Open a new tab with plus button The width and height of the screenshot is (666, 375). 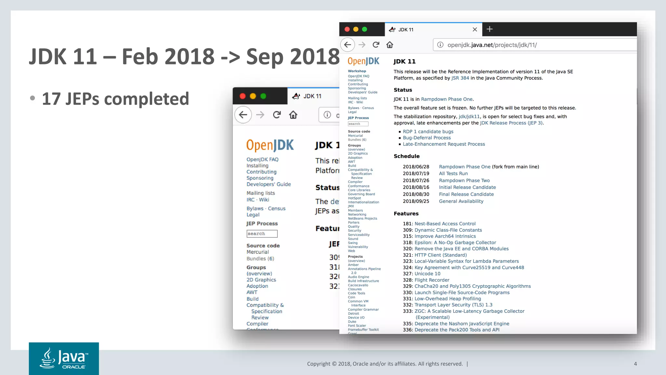point(489,29)
